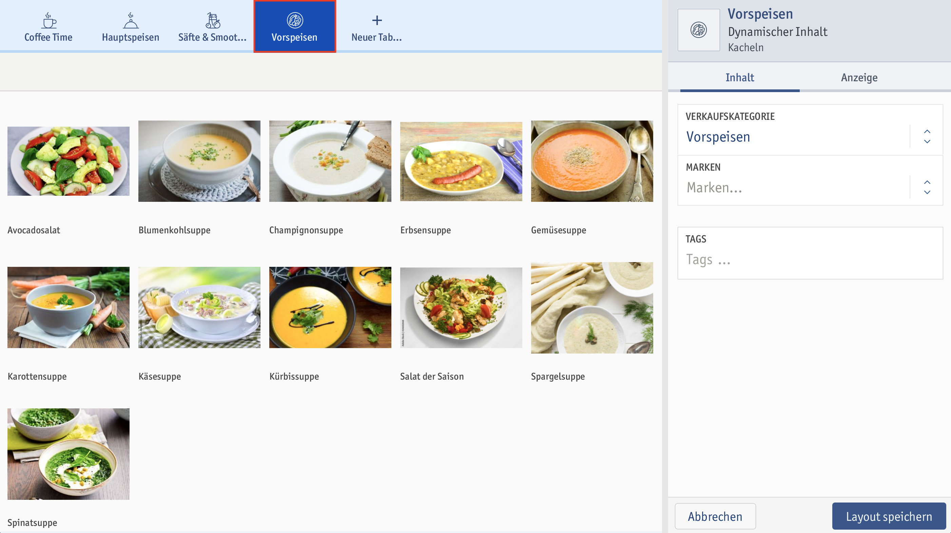The height and width of the screenshot is (533, 951).
Task: Click the Hauptspeisen tab icon
Action: (131, 21)
